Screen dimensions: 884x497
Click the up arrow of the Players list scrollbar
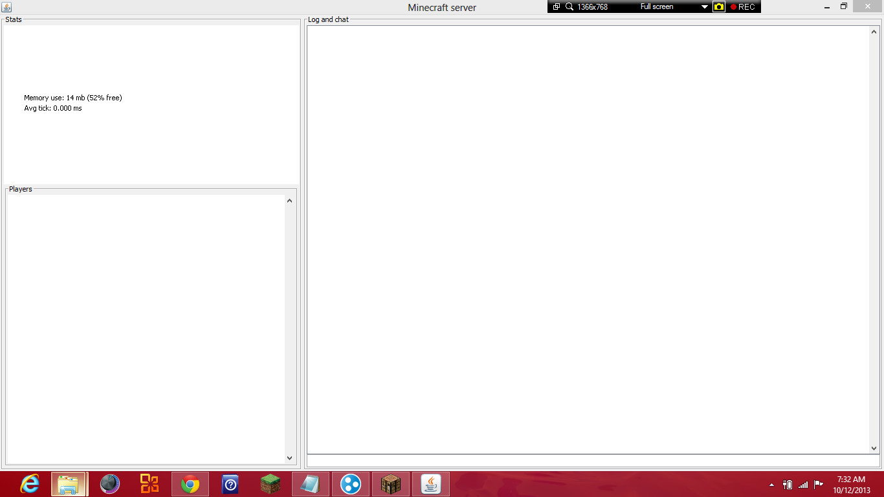click(289, 201)
